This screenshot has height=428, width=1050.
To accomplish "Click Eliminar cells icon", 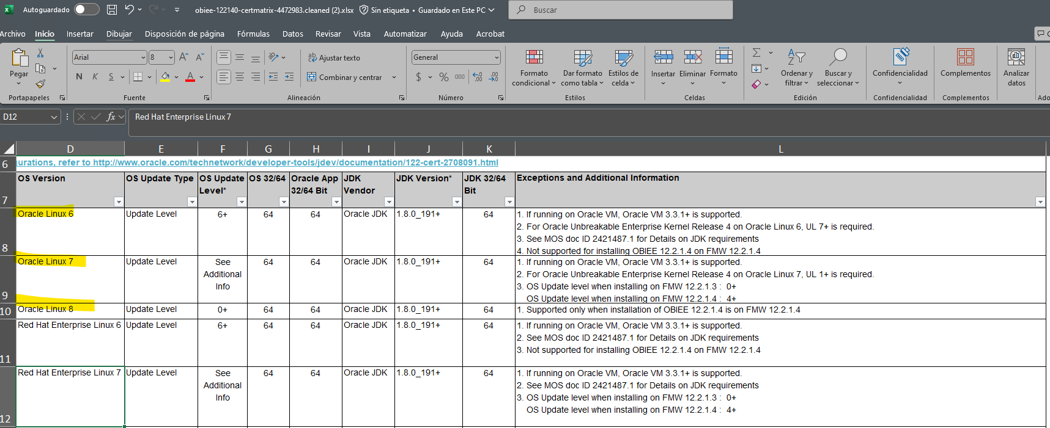I will point(692,57).
